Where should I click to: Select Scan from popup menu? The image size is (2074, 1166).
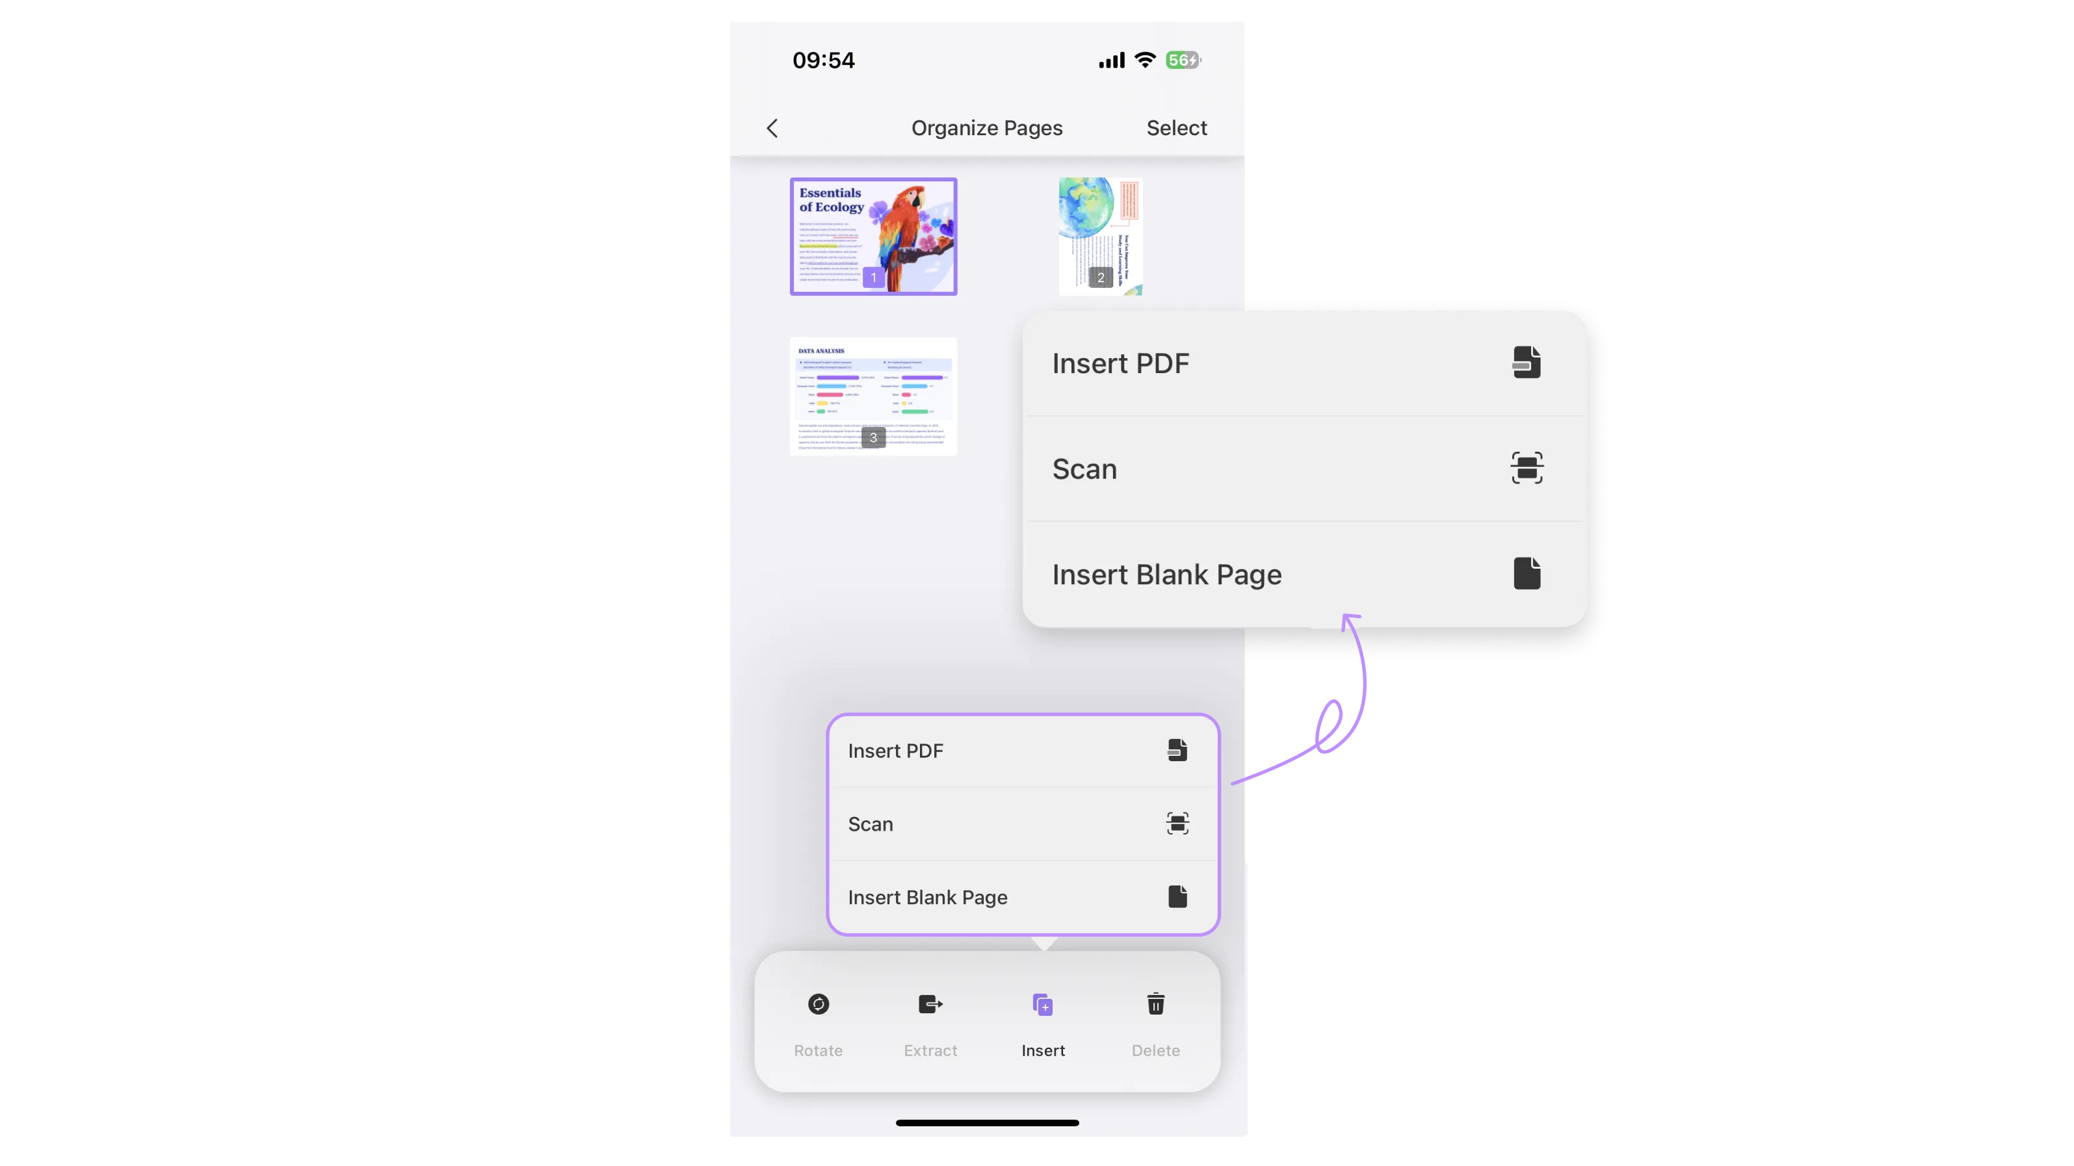[1021, 823]
